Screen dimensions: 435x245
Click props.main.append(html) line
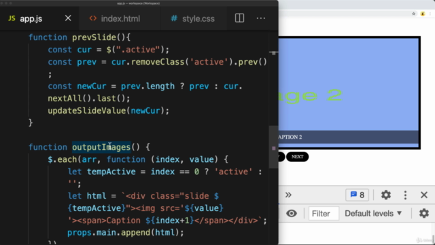(126, 233)
